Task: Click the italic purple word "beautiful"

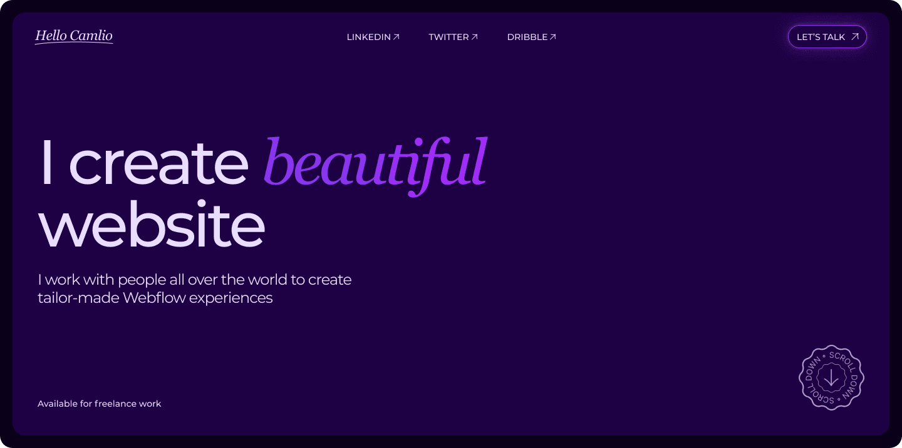Action: [x=375, y=163]
